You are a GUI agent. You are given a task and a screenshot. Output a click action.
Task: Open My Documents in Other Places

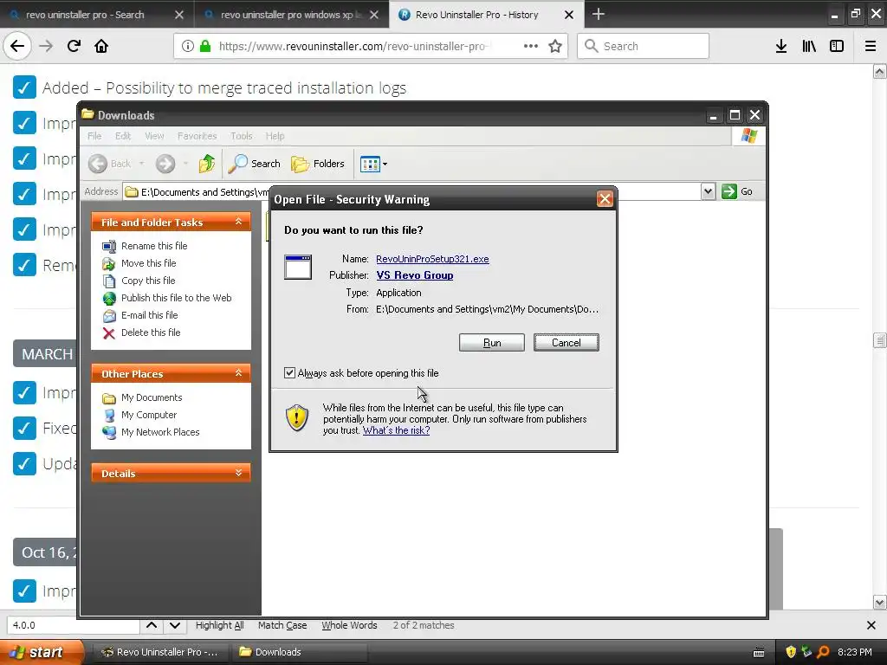click(x=152, y=397)
